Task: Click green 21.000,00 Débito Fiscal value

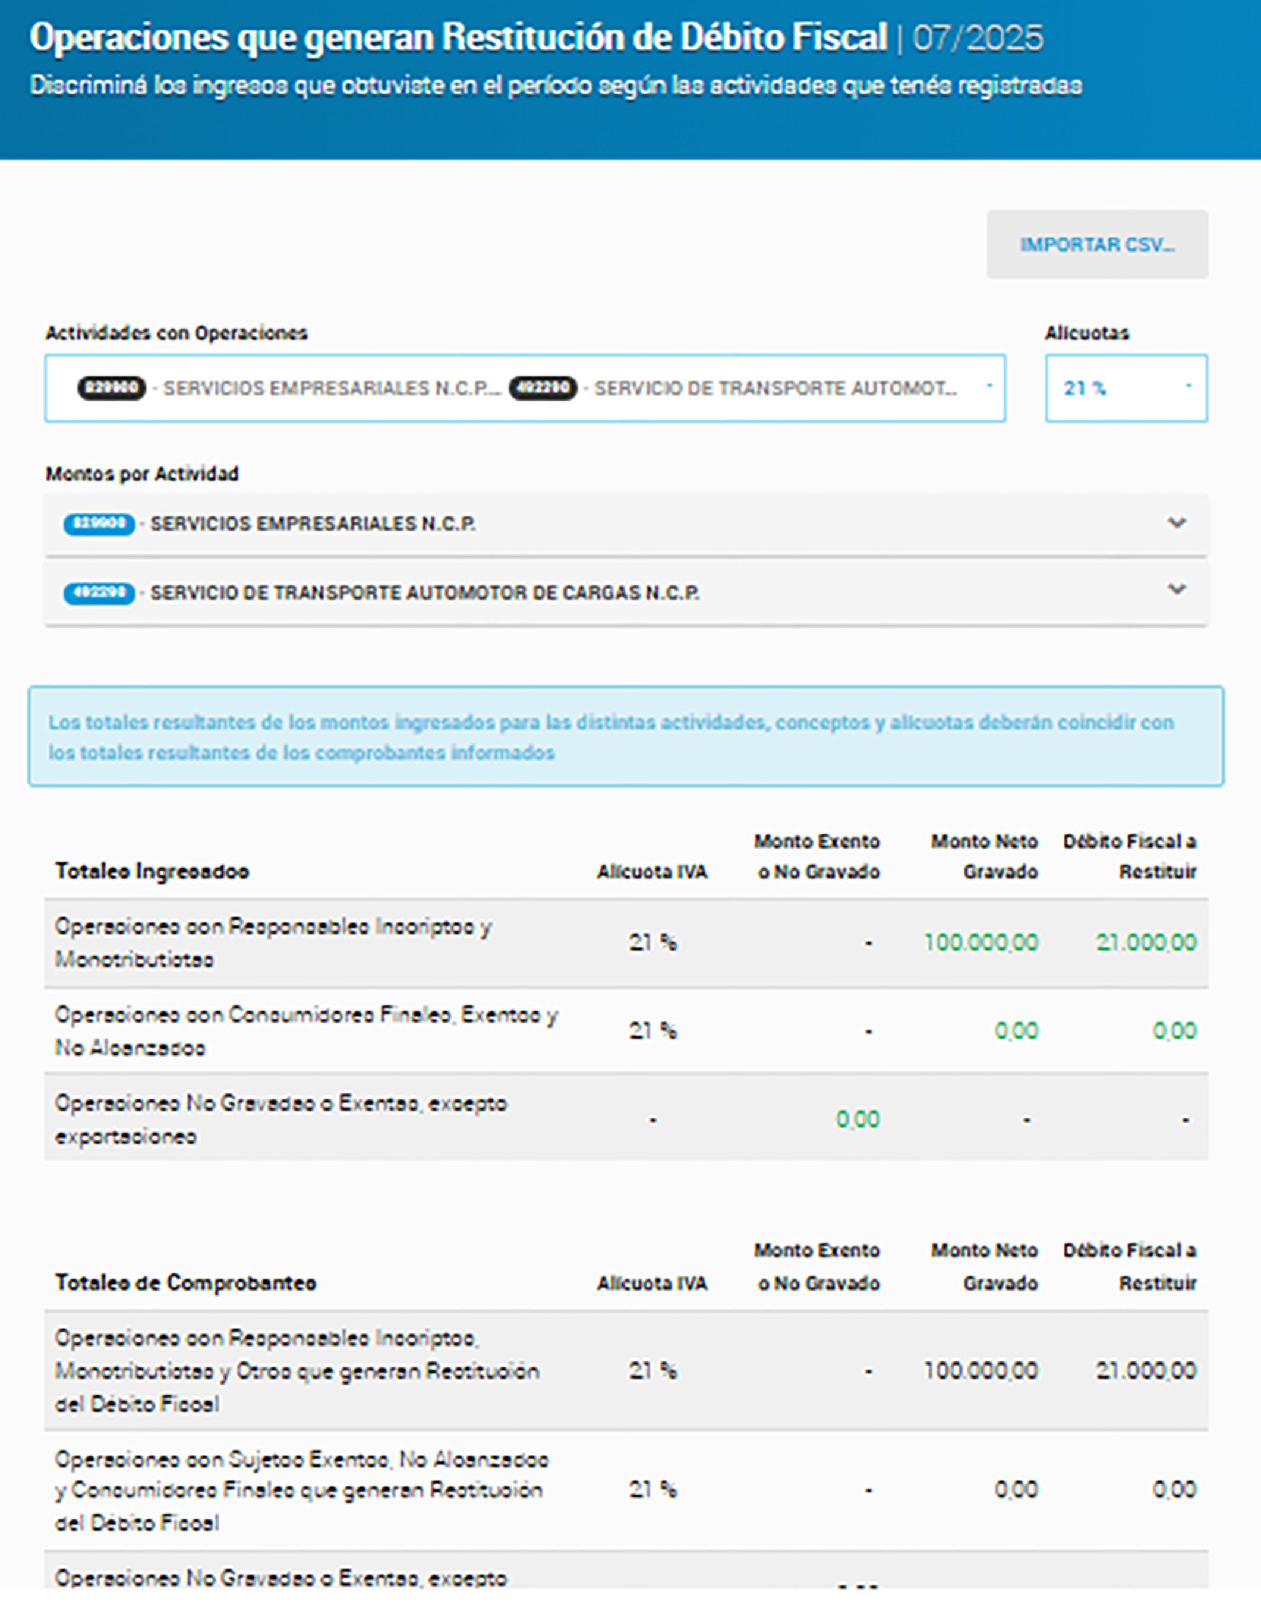Action: pyautogui.click(x=1145, y=942)
